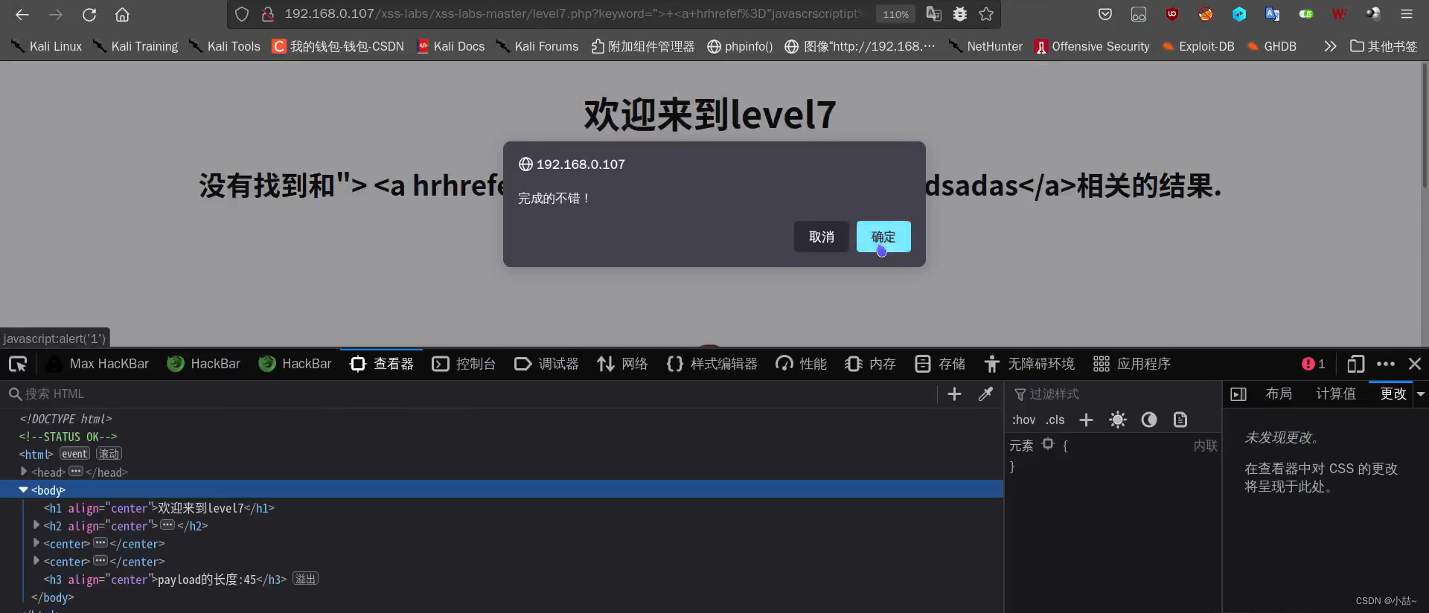
Task: Click the bug icon in address bar
Action: click(960, 14)
